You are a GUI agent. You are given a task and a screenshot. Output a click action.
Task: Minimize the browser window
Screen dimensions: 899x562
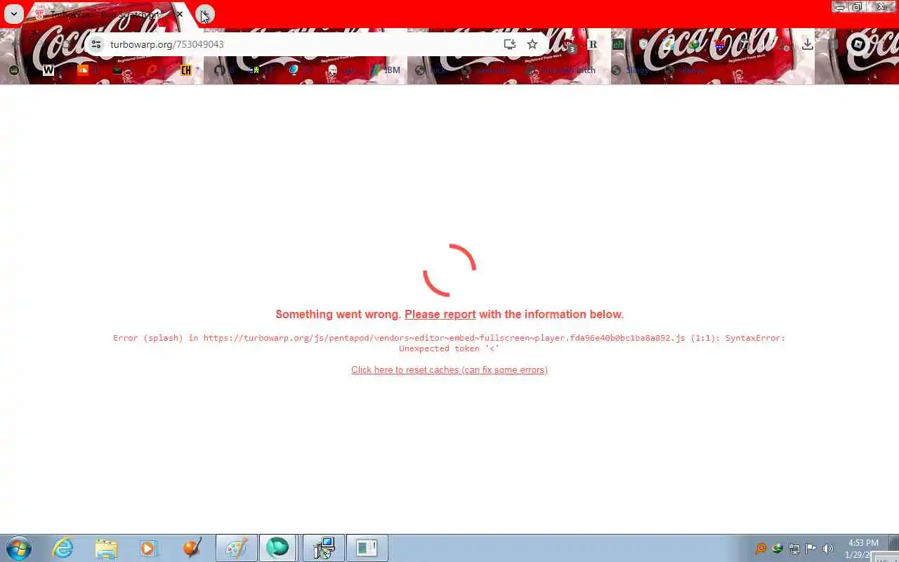pos(839,6)
